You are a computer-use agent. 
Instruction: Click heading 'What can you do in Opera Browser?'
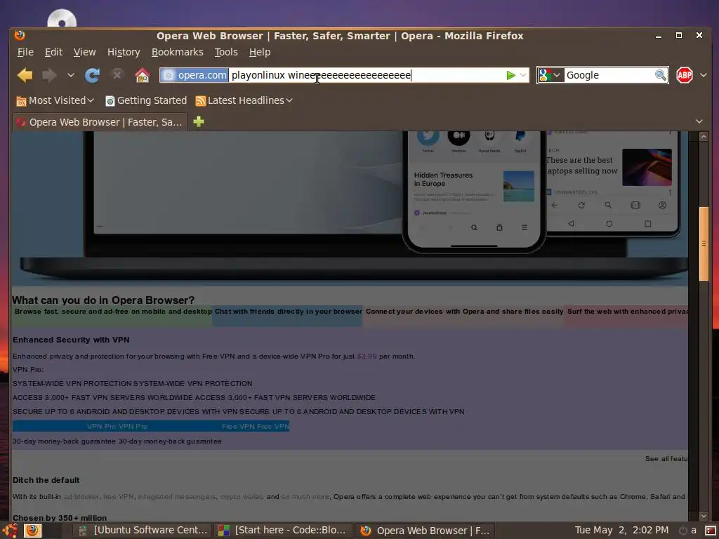(103, 300)
